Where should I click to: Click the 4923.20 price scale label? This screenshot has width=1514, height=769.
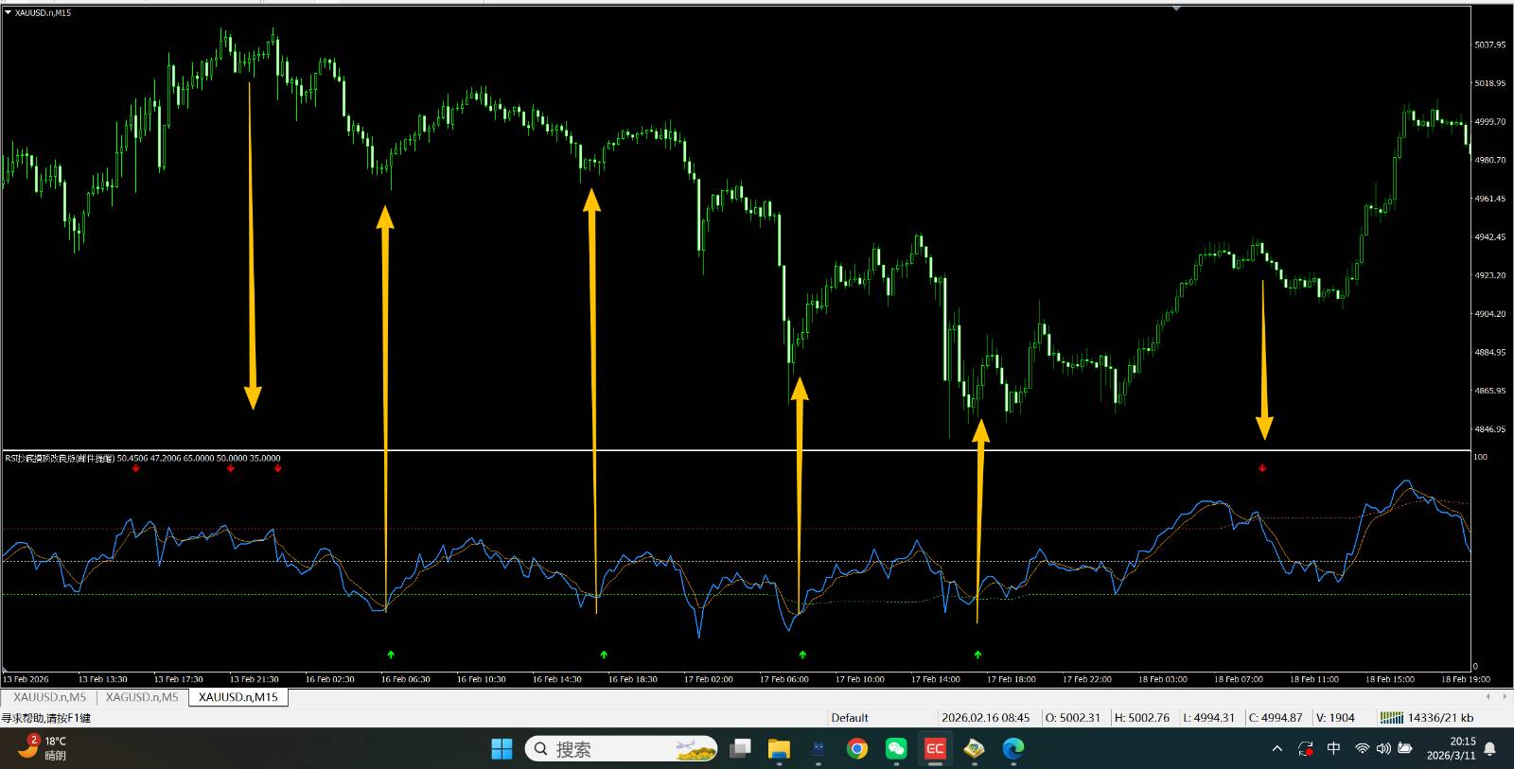1489,275
